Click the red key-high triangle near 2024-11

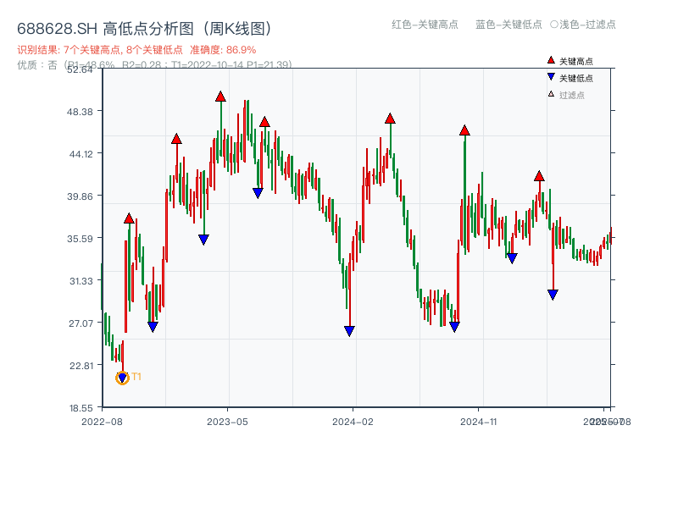tap(465, 131)
